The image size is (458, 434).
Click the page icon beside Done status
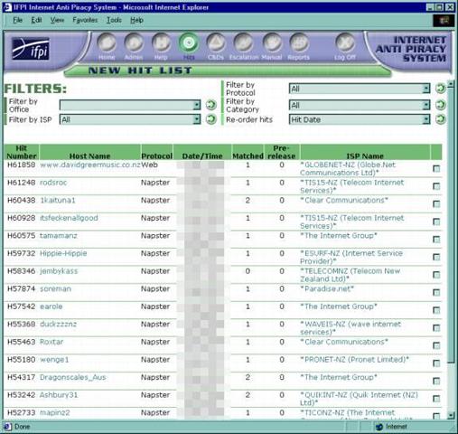(x=7, y=427)
